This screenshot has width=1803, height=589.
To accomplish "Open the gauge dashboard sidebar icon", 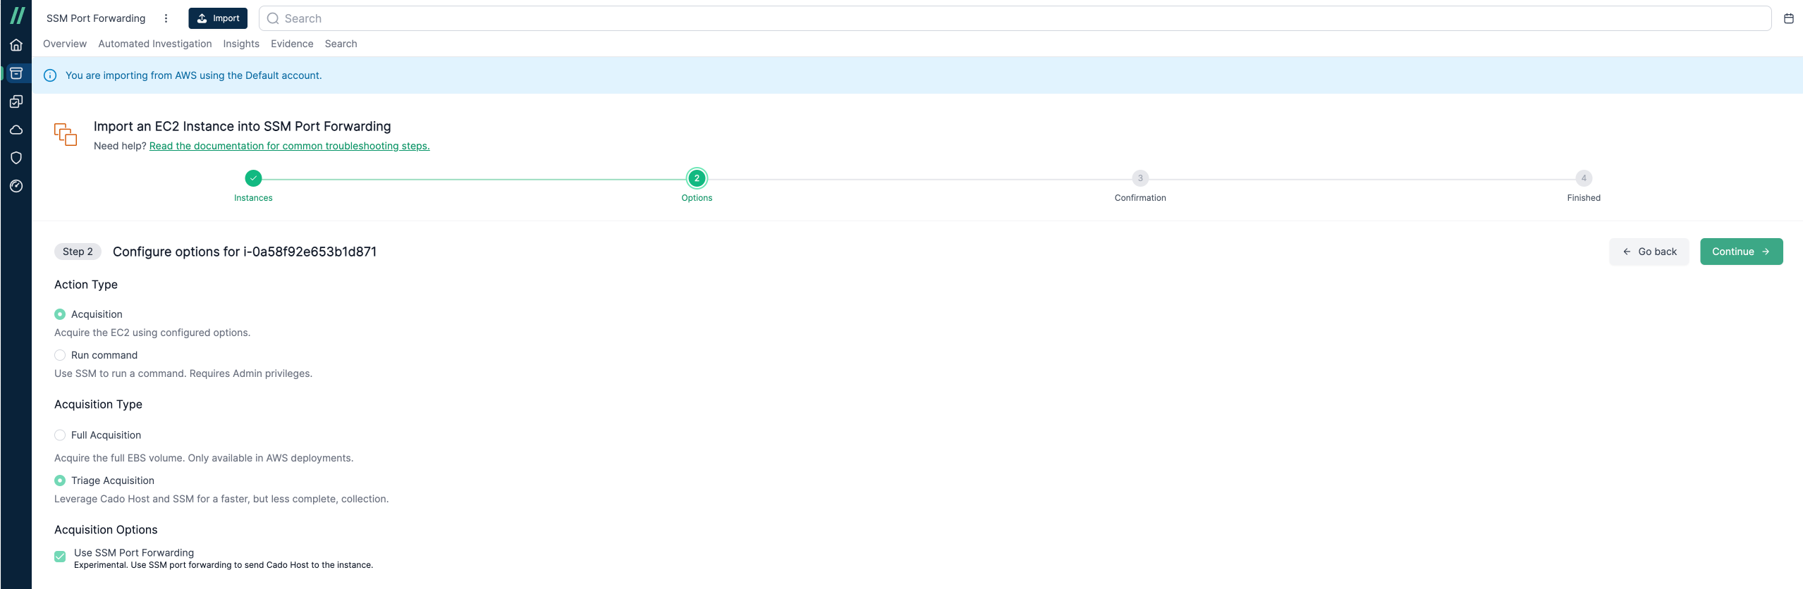I will (x=16, y=186).
